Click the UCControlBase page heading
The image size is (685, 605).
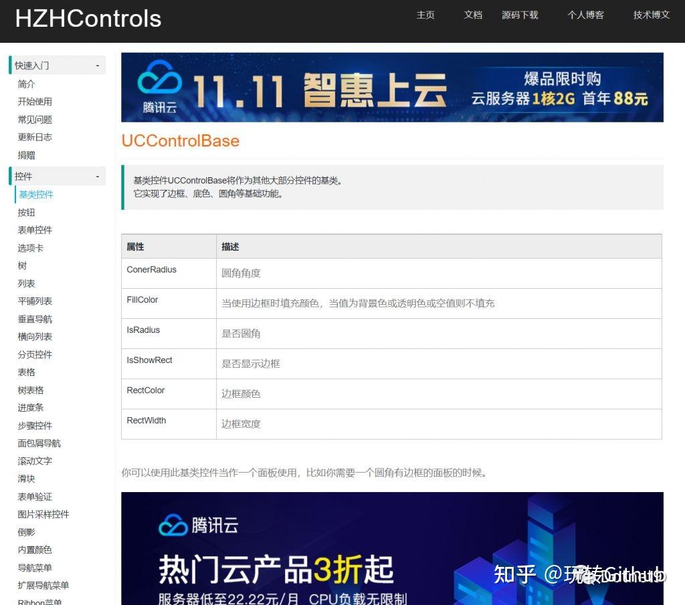tap(181, 141)
